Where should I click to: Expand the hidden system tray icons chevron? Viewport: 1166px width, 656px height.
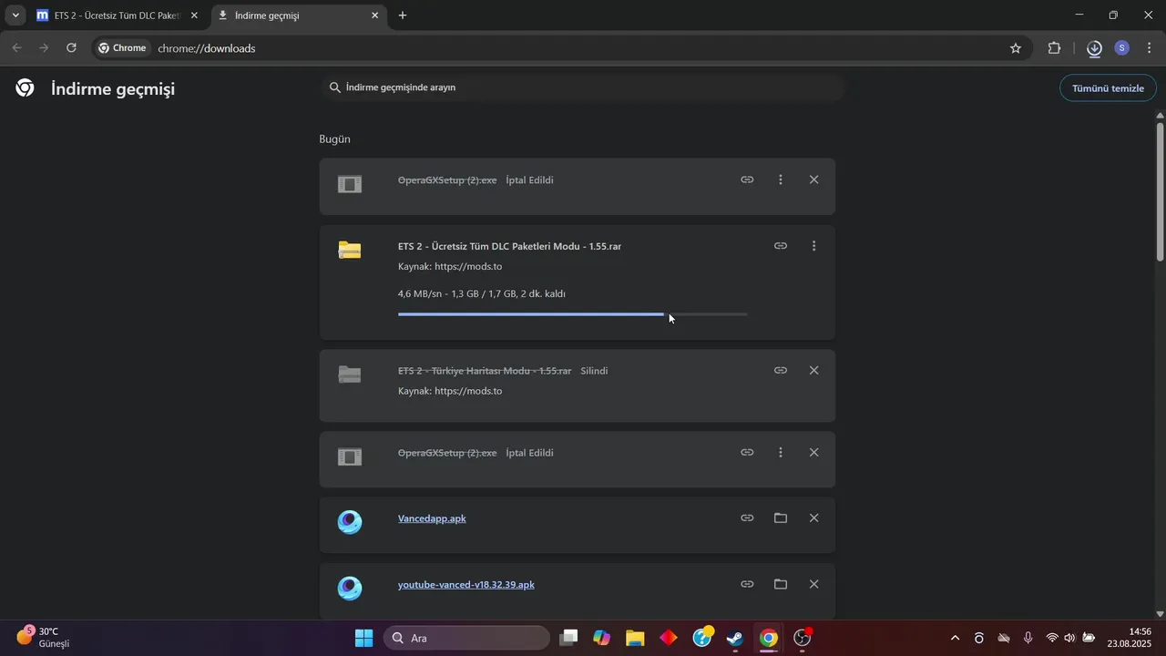click(x=955, y=638)
